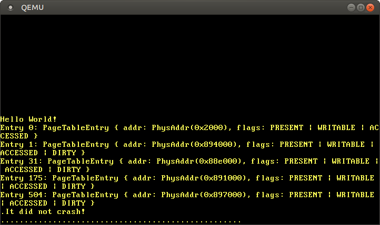Click the empty black area above the output

(x=189, y=63)
